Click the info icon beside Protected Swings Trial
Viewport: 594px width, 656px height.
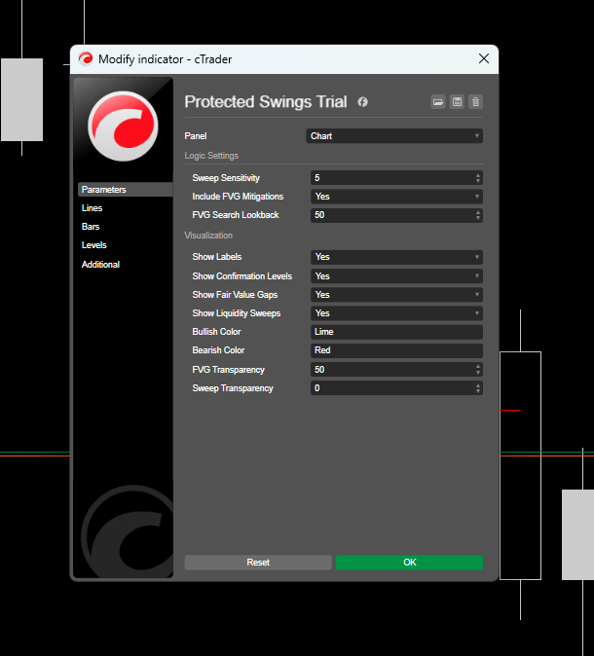pyautogui.click(x=363, y=102)
